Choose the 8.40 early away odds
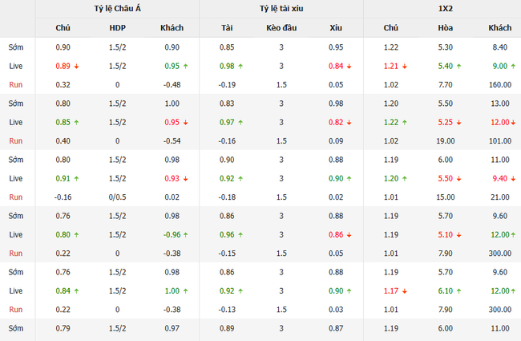 click(500, 47)
